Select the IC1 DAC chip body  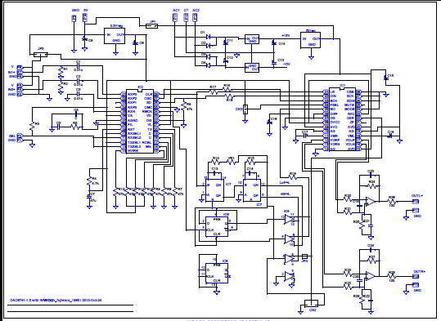[x=342, y=119]
